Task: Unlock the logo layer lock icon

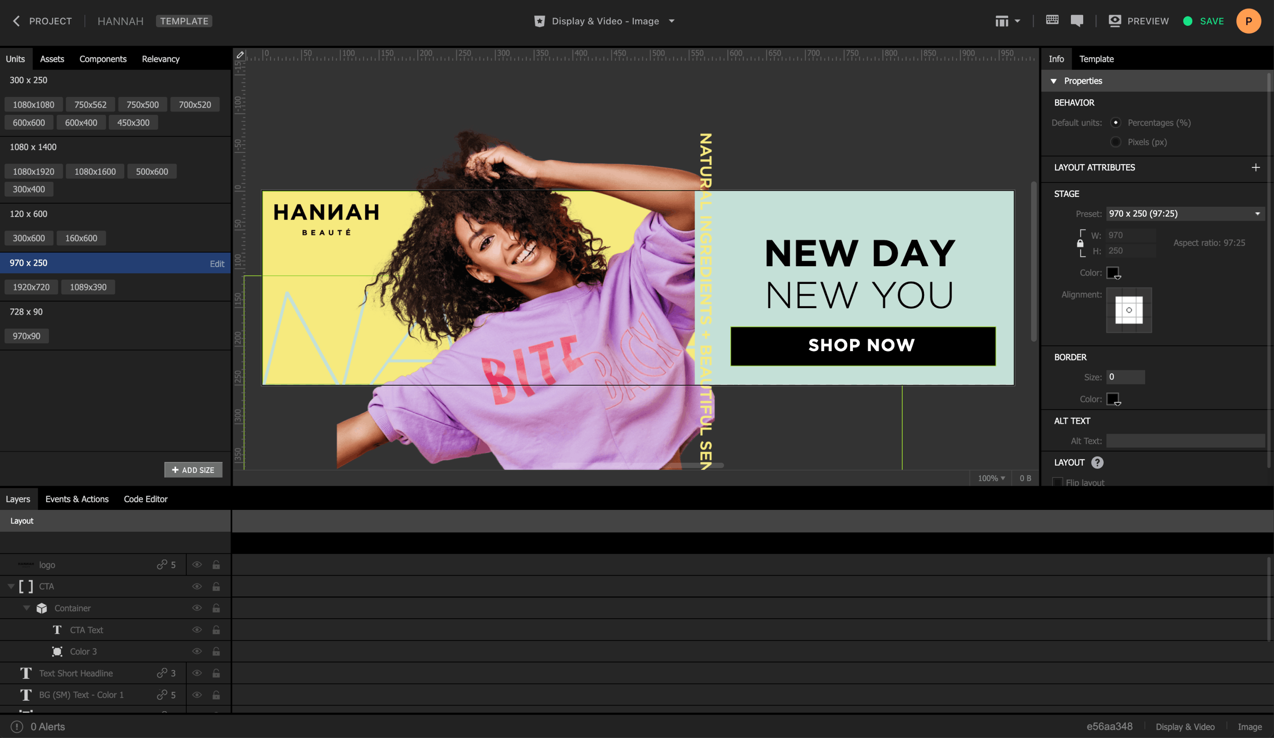Action: 216,564
